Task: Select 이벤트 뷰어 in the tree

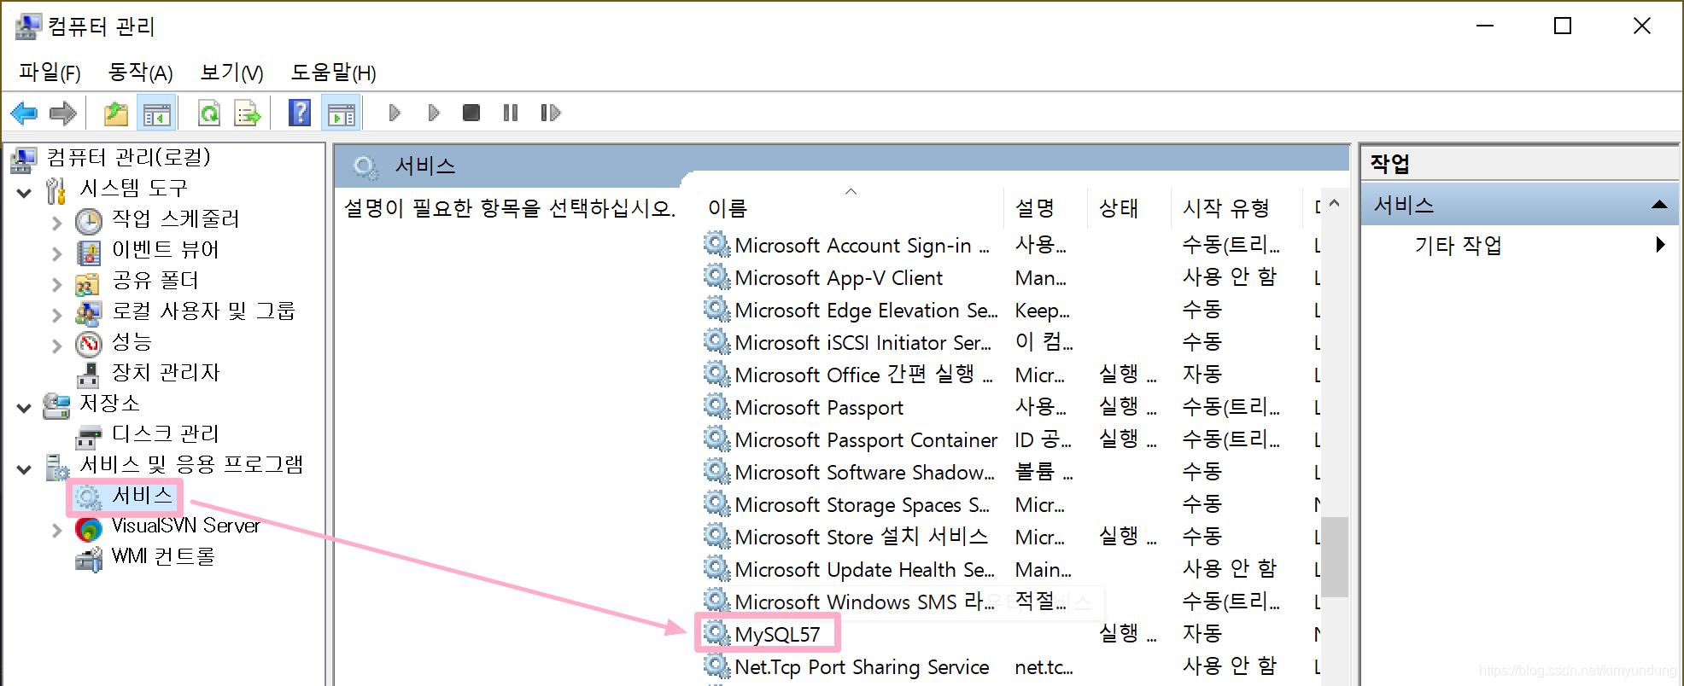Action: pos(166,250)
